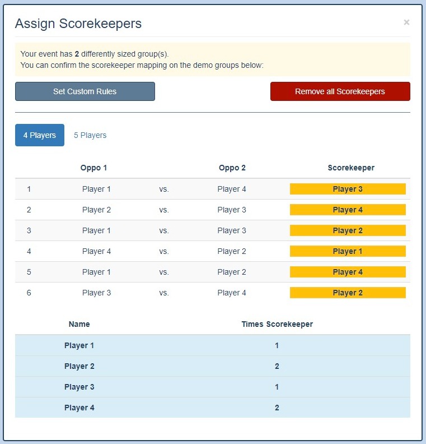The height and width of the screenshot is (444, 426).
Task: Click scorekeeper Player 3 in match 1
Action: [x=348, y=189]
